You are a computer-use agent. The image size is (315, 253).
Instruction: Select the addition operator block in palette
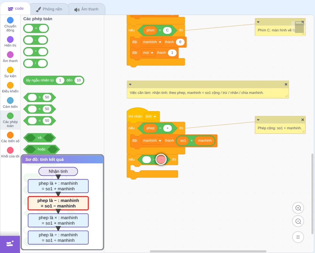(36, 29)
